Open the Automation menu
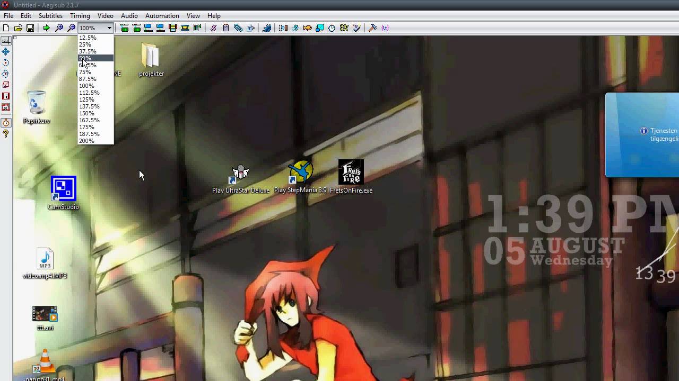The image size is (679, 381). (x=162, y=16)
